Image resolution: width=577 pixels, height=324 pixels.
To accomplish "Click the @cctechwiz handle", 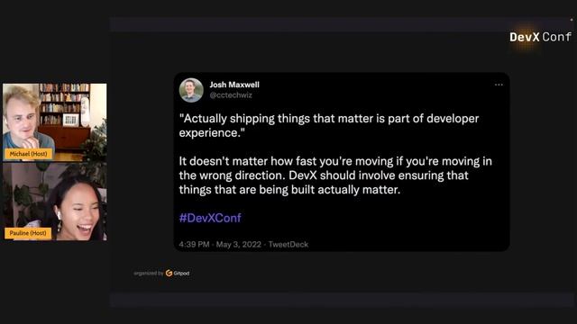I will [x=231, y=95].
